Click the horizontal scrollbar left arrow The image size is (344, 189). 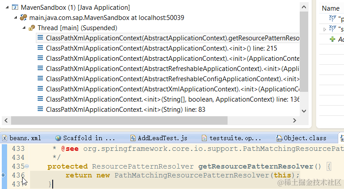click(x=6, y=120)
